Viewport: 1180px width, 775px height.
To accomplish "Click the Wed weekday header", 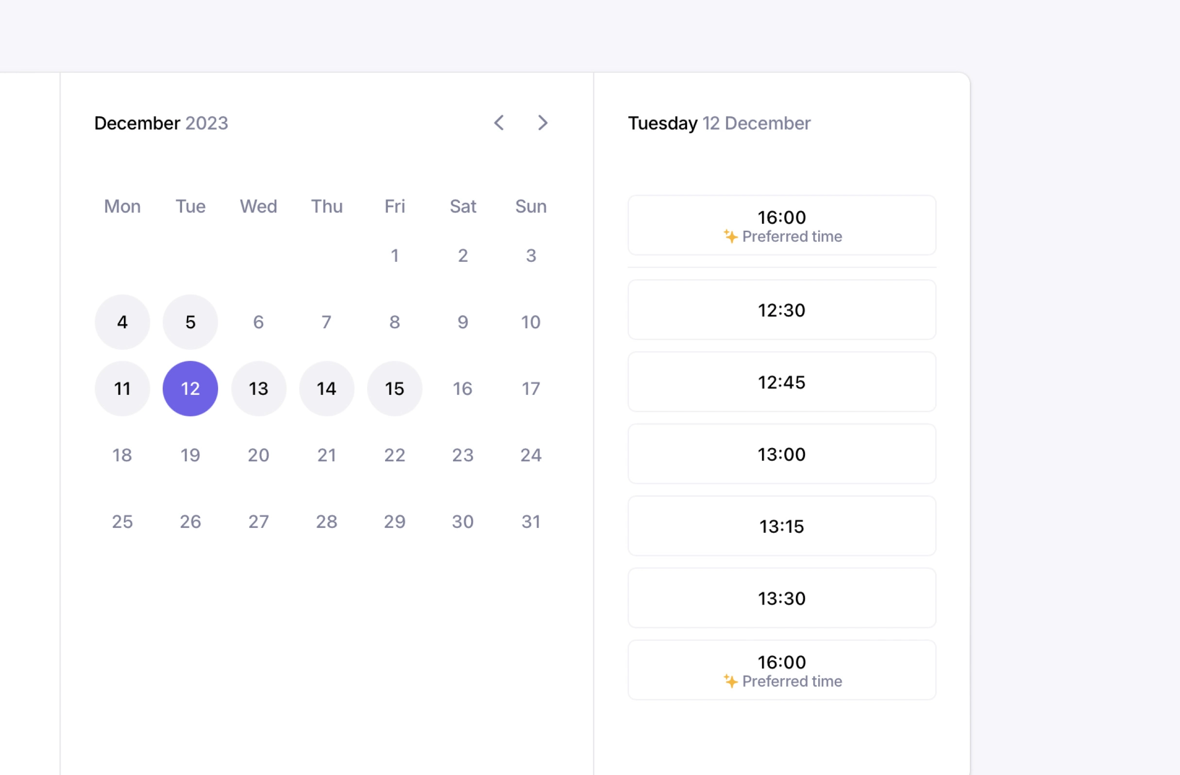I will [x=259, y=206].
